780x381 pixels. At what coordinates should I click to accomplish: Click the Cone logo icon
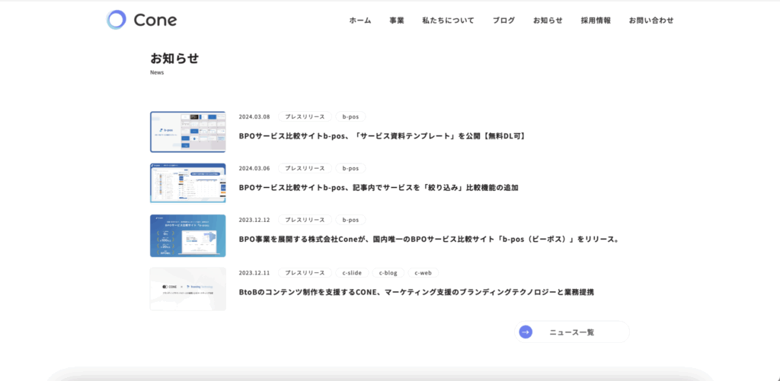coord(117,20)
